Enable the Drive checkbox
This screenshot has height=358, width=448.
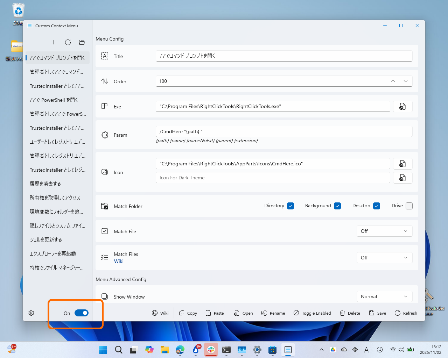coord(409,206)
